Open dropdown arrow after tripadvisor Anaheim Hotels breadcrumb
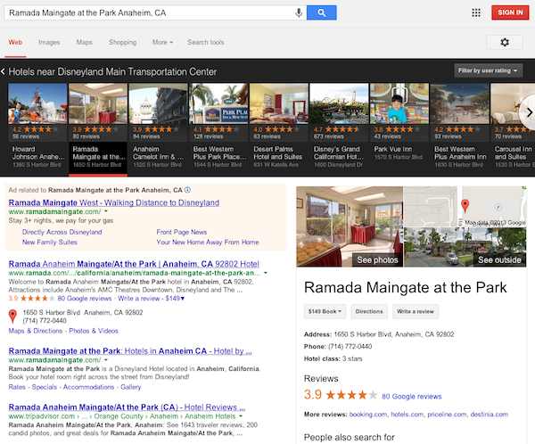Viewport: 535px width, 444px height. (241, 416)
